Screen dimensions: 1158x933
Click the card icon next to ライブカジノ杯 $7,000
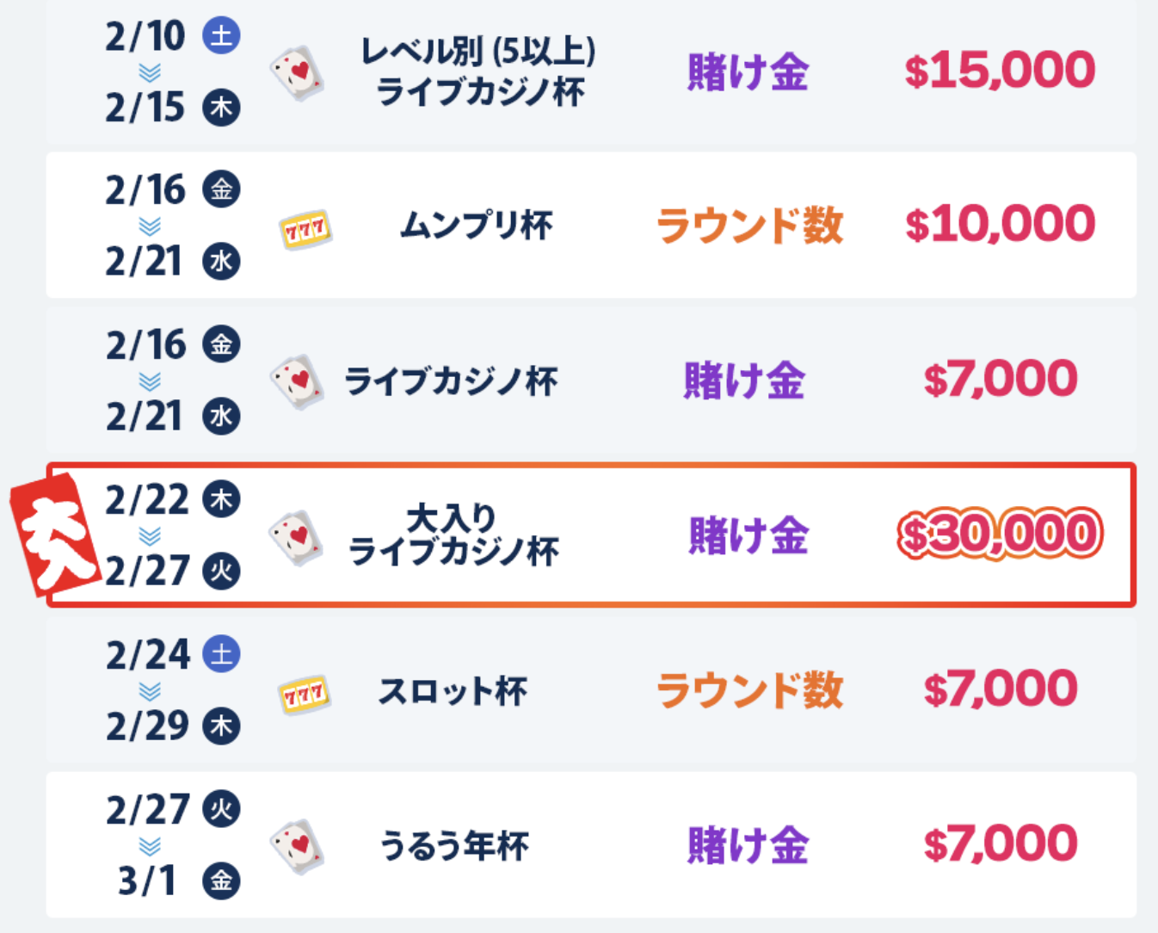point(297,382)
